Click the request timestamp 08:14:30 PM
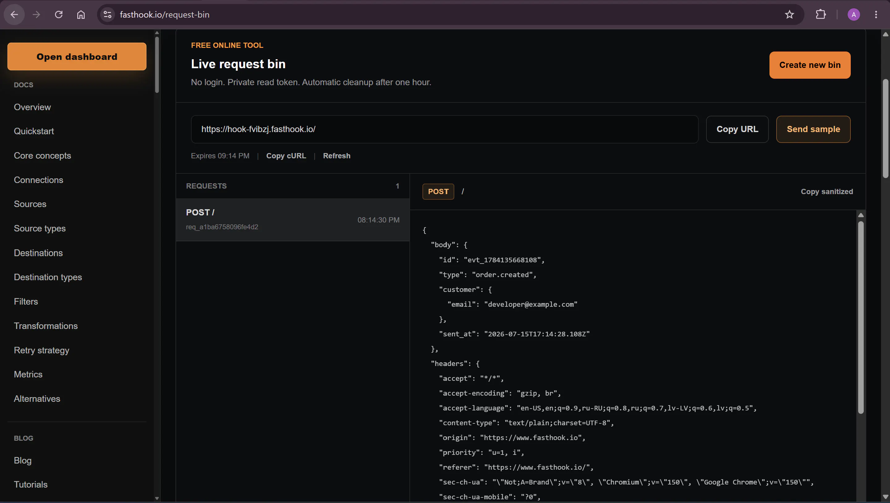This screenshot has width=890, height=503. click(x=379, y=220)
